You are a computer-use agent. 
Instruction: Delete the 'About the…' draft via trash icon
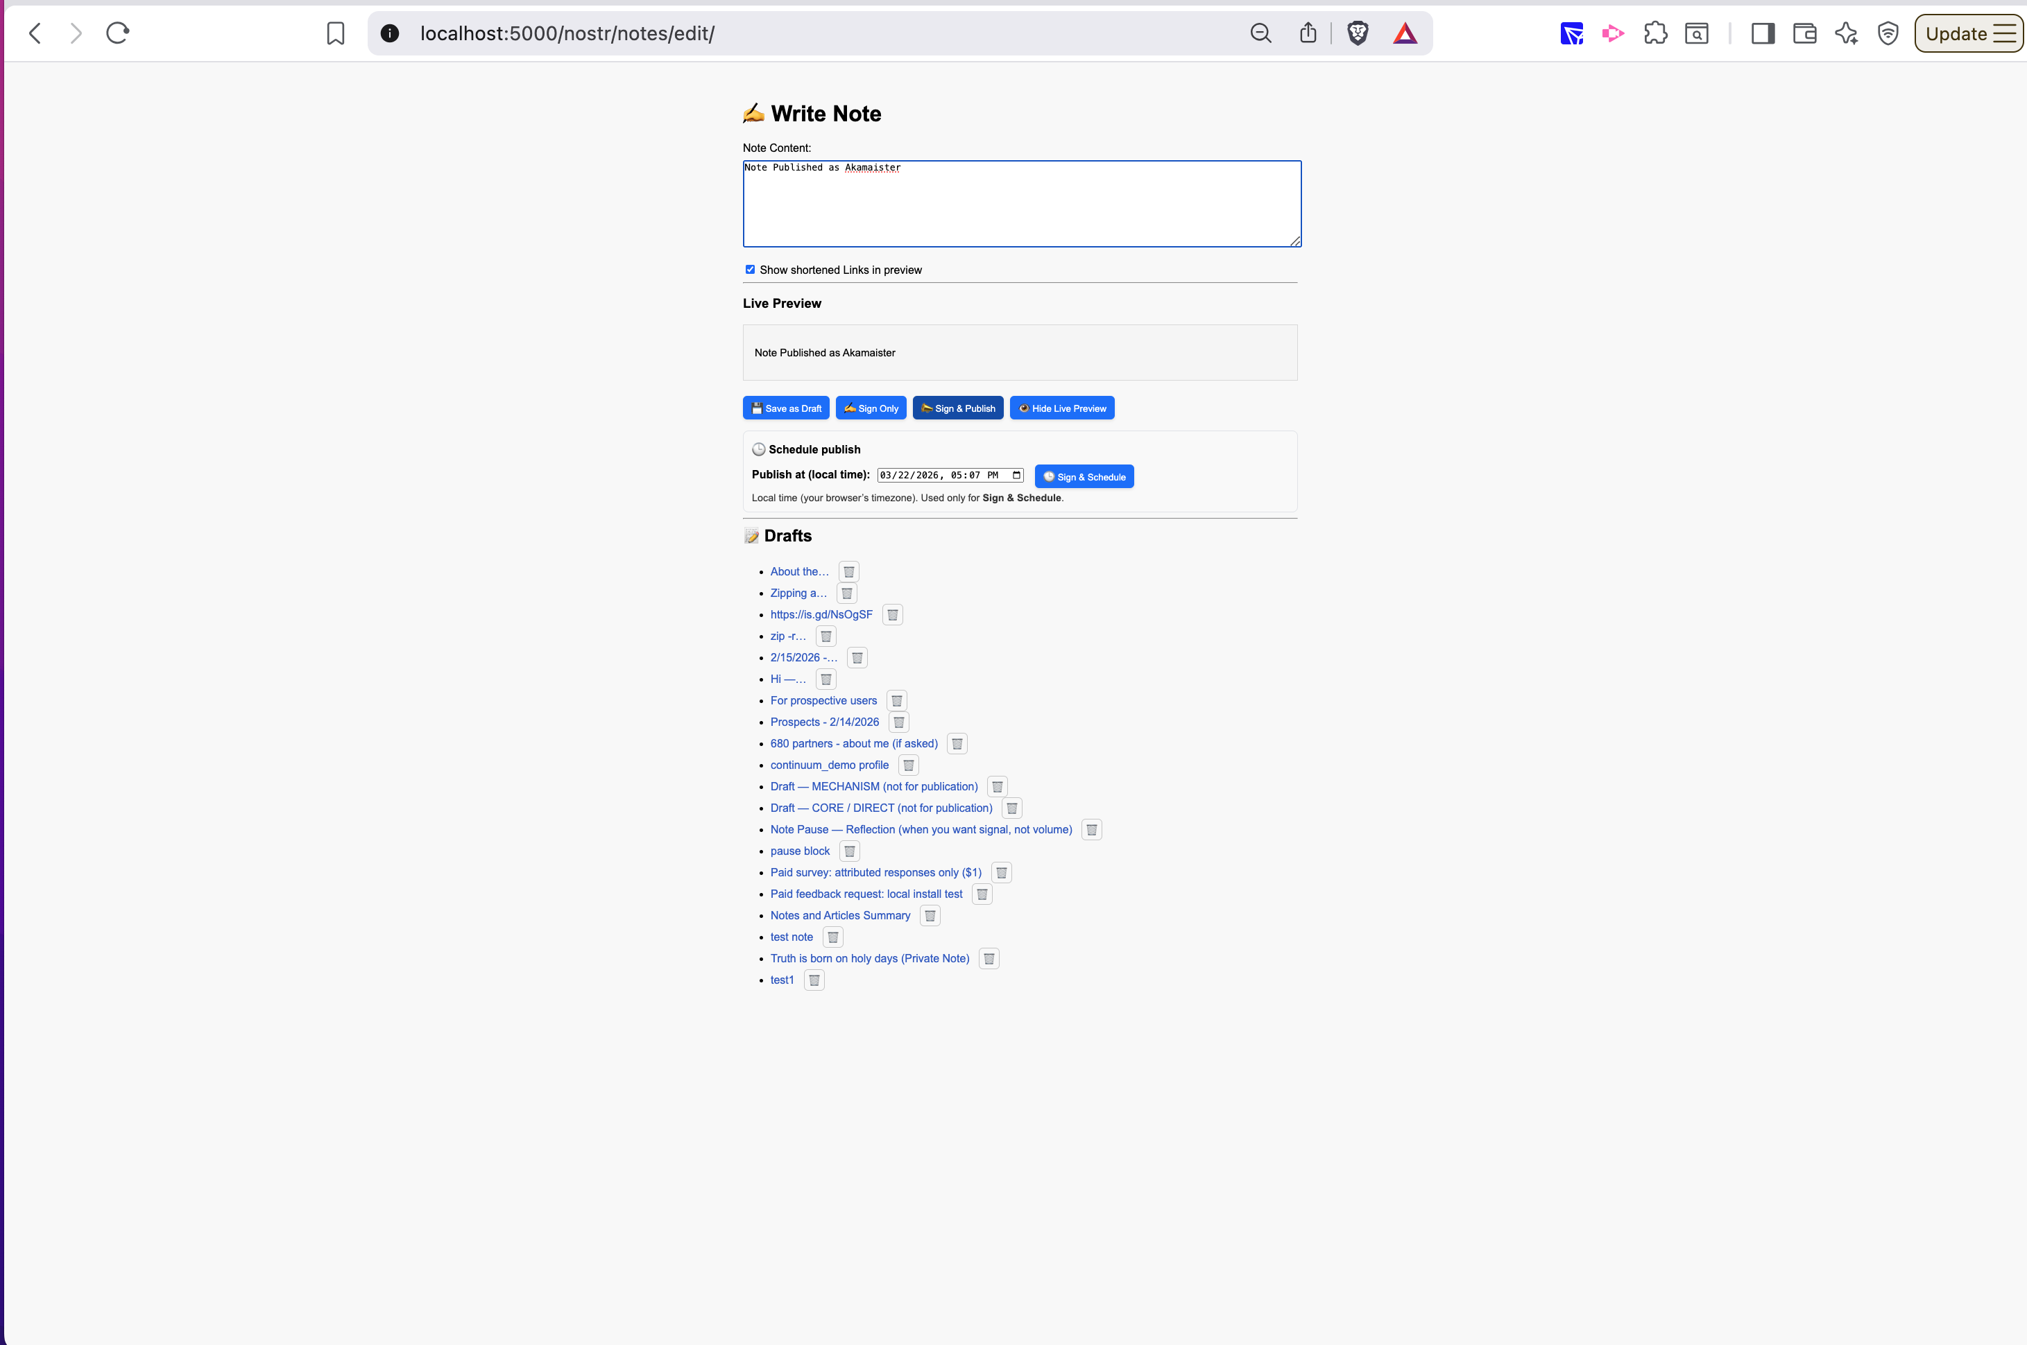coord(848,572)
